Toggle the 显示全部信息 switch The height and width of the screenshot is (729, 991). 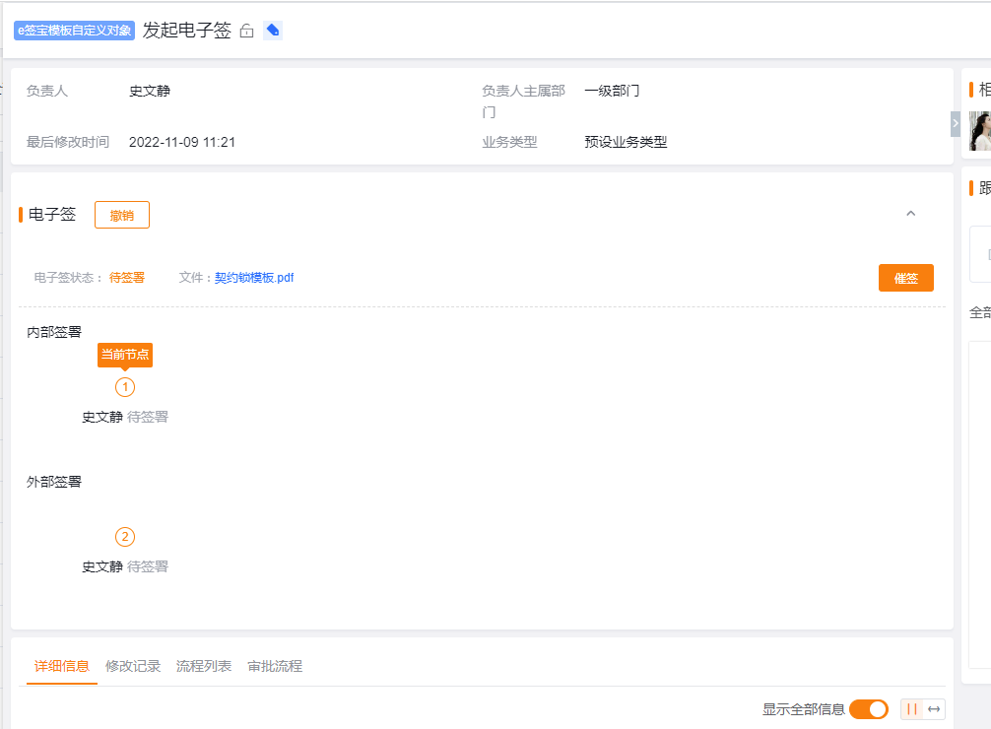tap(869, 709)
